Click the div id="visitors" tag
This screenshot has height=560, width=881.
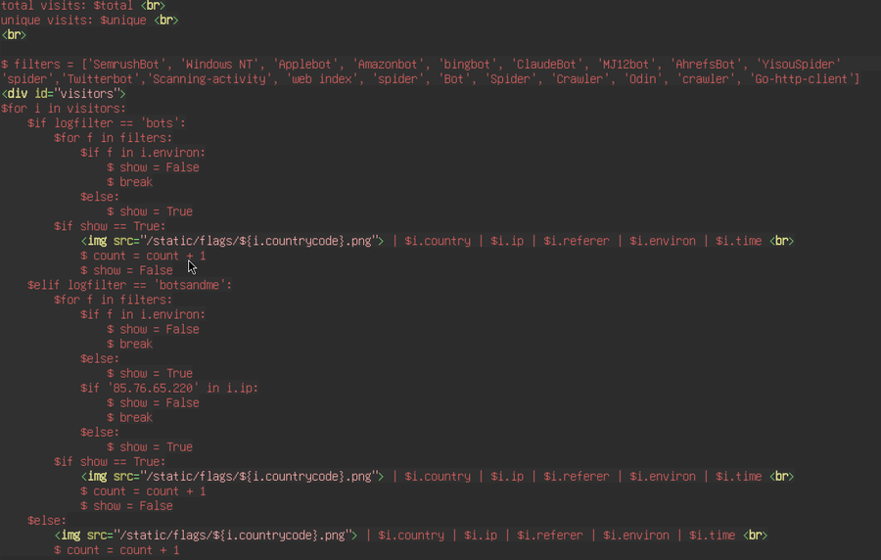pyautogui.click(x=64, y=94)
